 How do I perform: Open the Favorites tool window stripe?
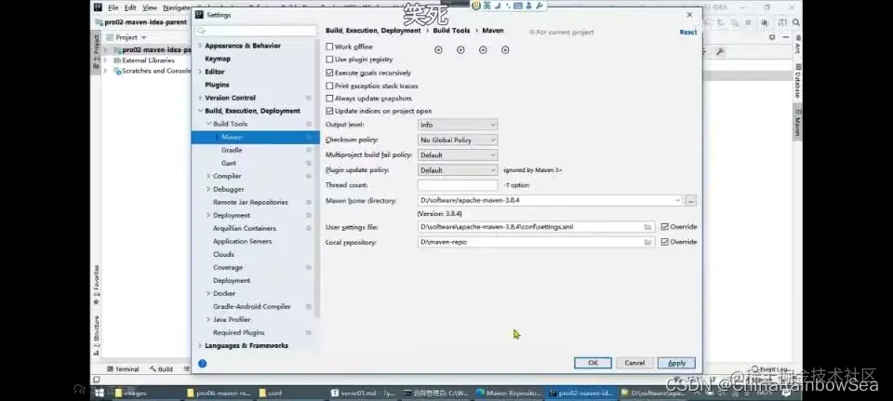[x=96, y=284]
